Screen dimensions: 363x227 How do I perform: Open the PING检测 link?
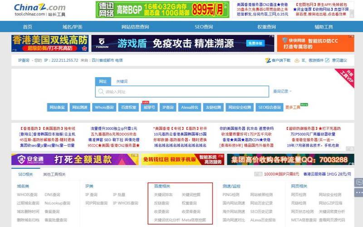(231, 195)
